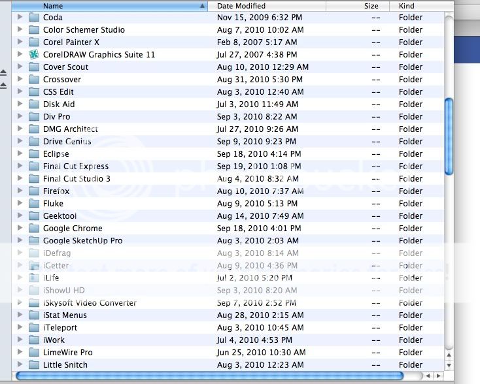Expand the iLife folder disclosure triangle

point(20,278)
